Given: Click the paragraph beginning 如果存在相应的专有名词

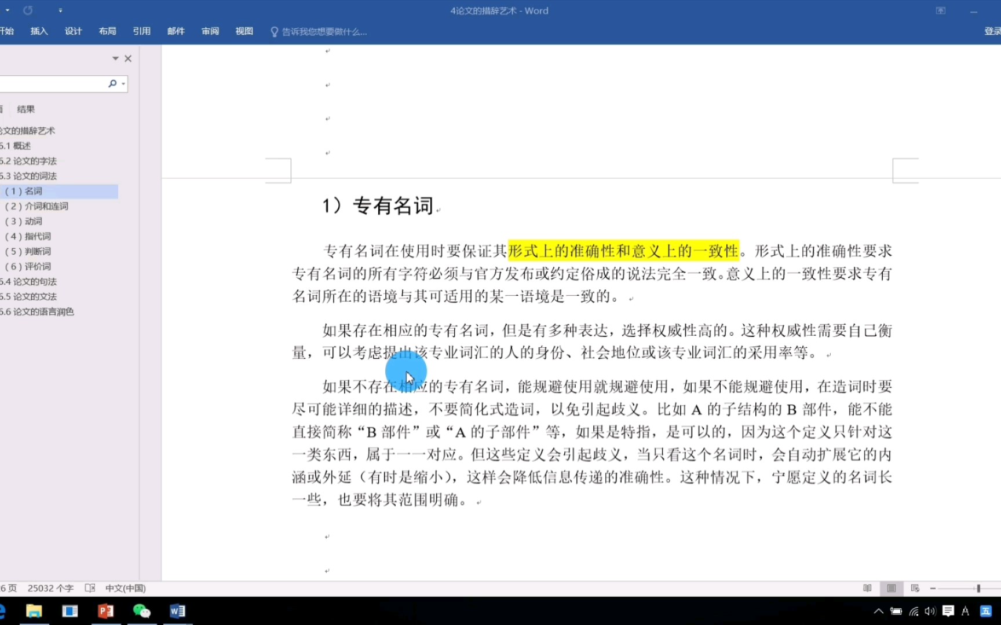Looking at the screenshot, I should click(592, 341).
